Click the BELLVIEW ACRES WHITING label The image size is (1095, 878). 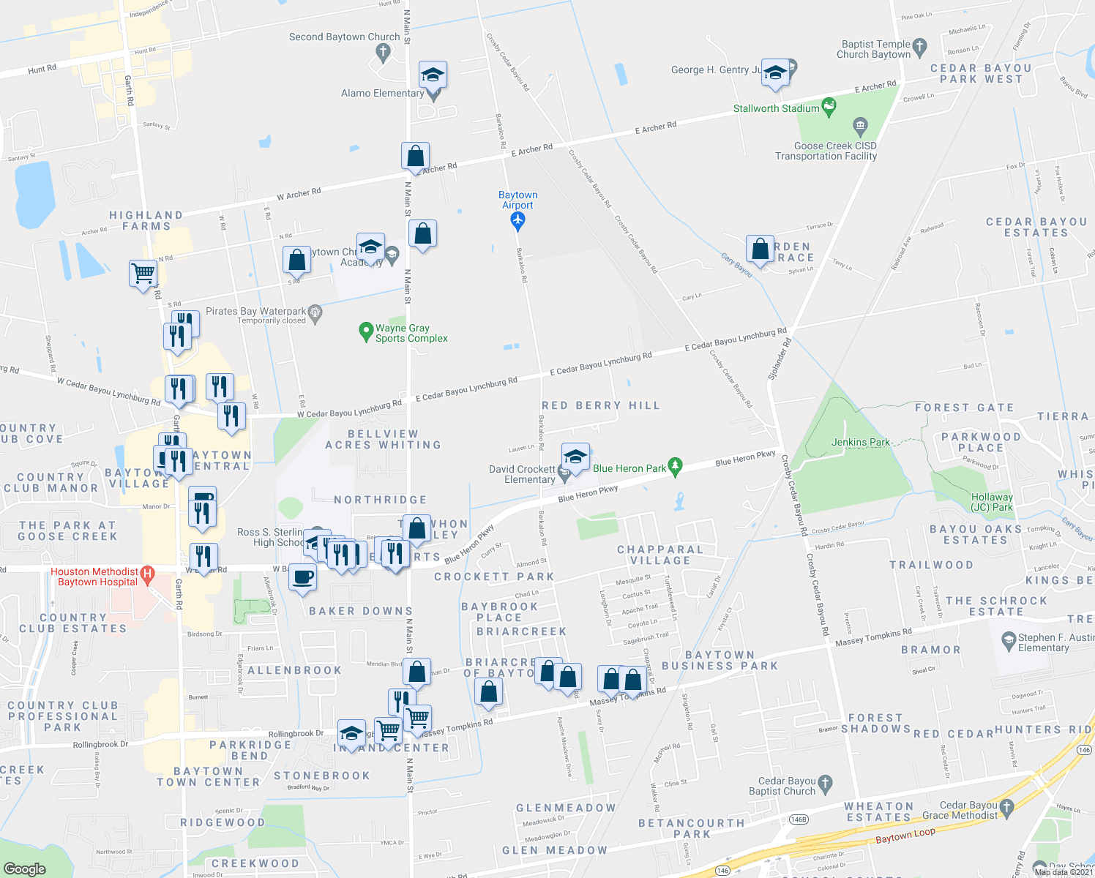[383, 439]
